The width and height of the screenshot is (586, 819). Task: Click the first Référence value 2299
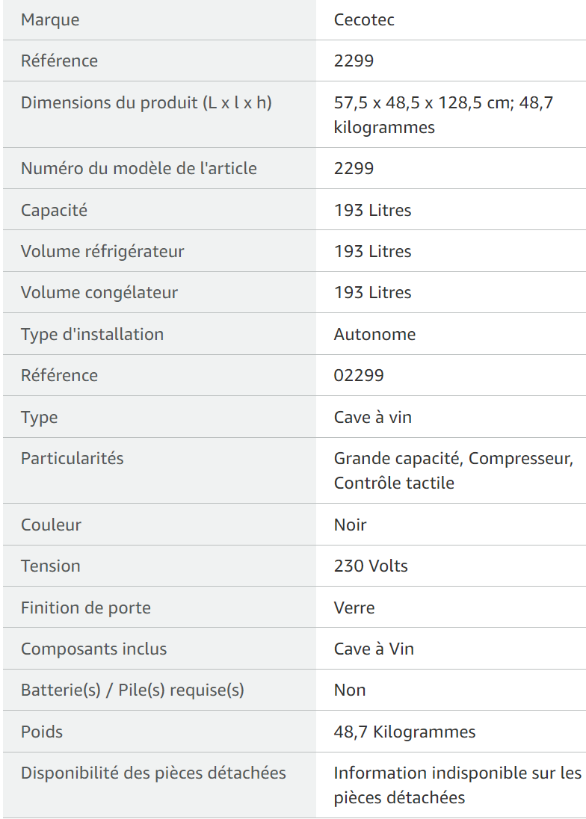coord(354,61)
